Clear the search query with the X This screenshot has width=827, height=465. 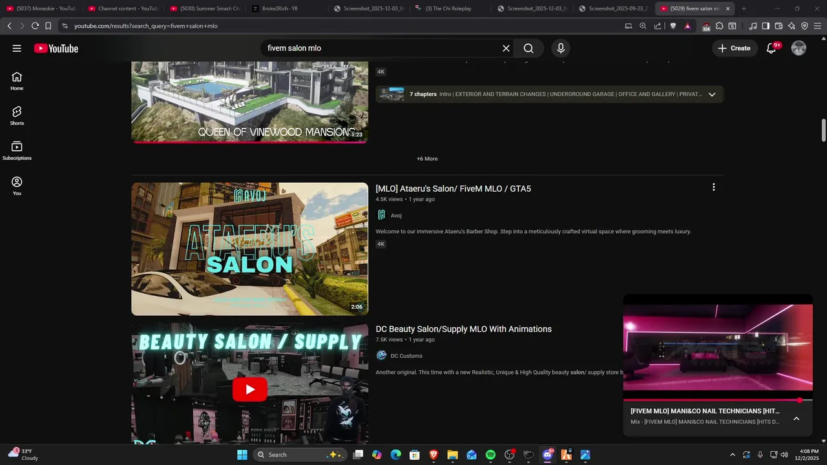click(506, 48)
